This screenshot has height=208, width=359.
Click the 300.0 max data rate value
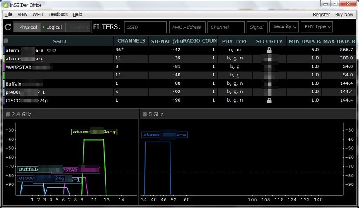click(346, 58)
